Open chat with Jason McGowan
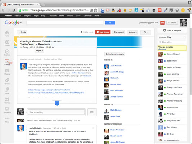This screenshot has height=144, width=192. (172, 68)
